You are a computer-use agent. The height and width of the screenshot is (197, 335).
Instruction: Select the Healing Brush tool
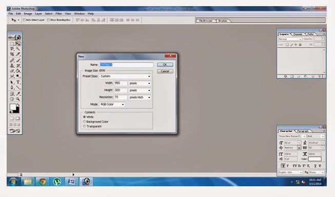(12, 60)
